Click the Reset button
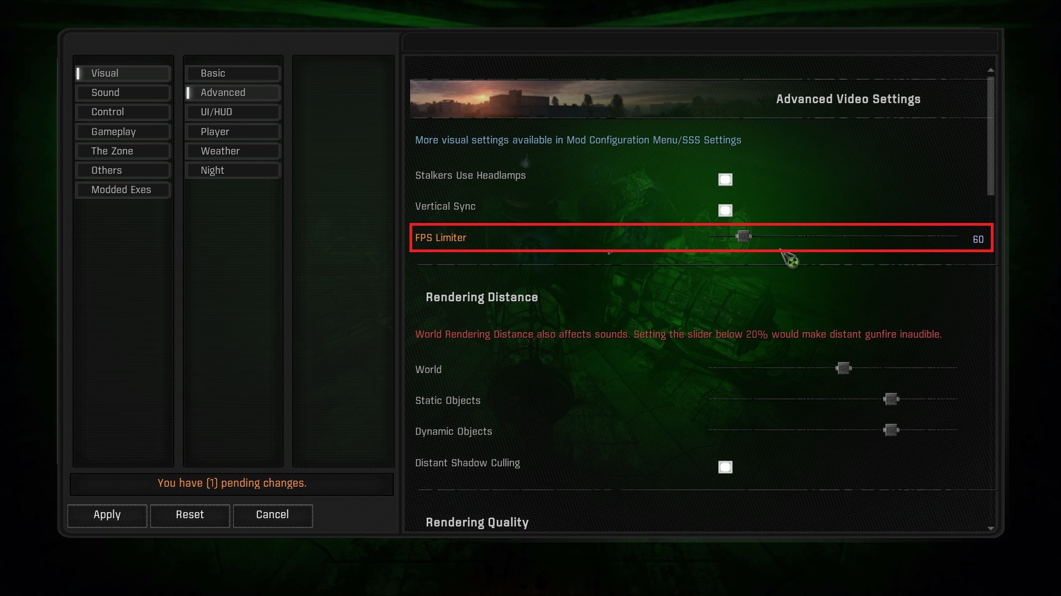The width and height of the screenshot is (1061, 596). click(190, 515)
